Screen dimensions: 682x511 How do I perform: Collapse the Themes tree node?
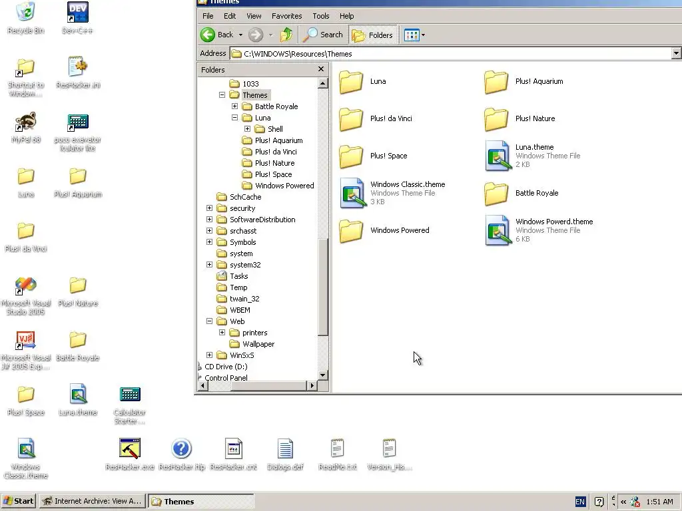(x=222, y=94)
